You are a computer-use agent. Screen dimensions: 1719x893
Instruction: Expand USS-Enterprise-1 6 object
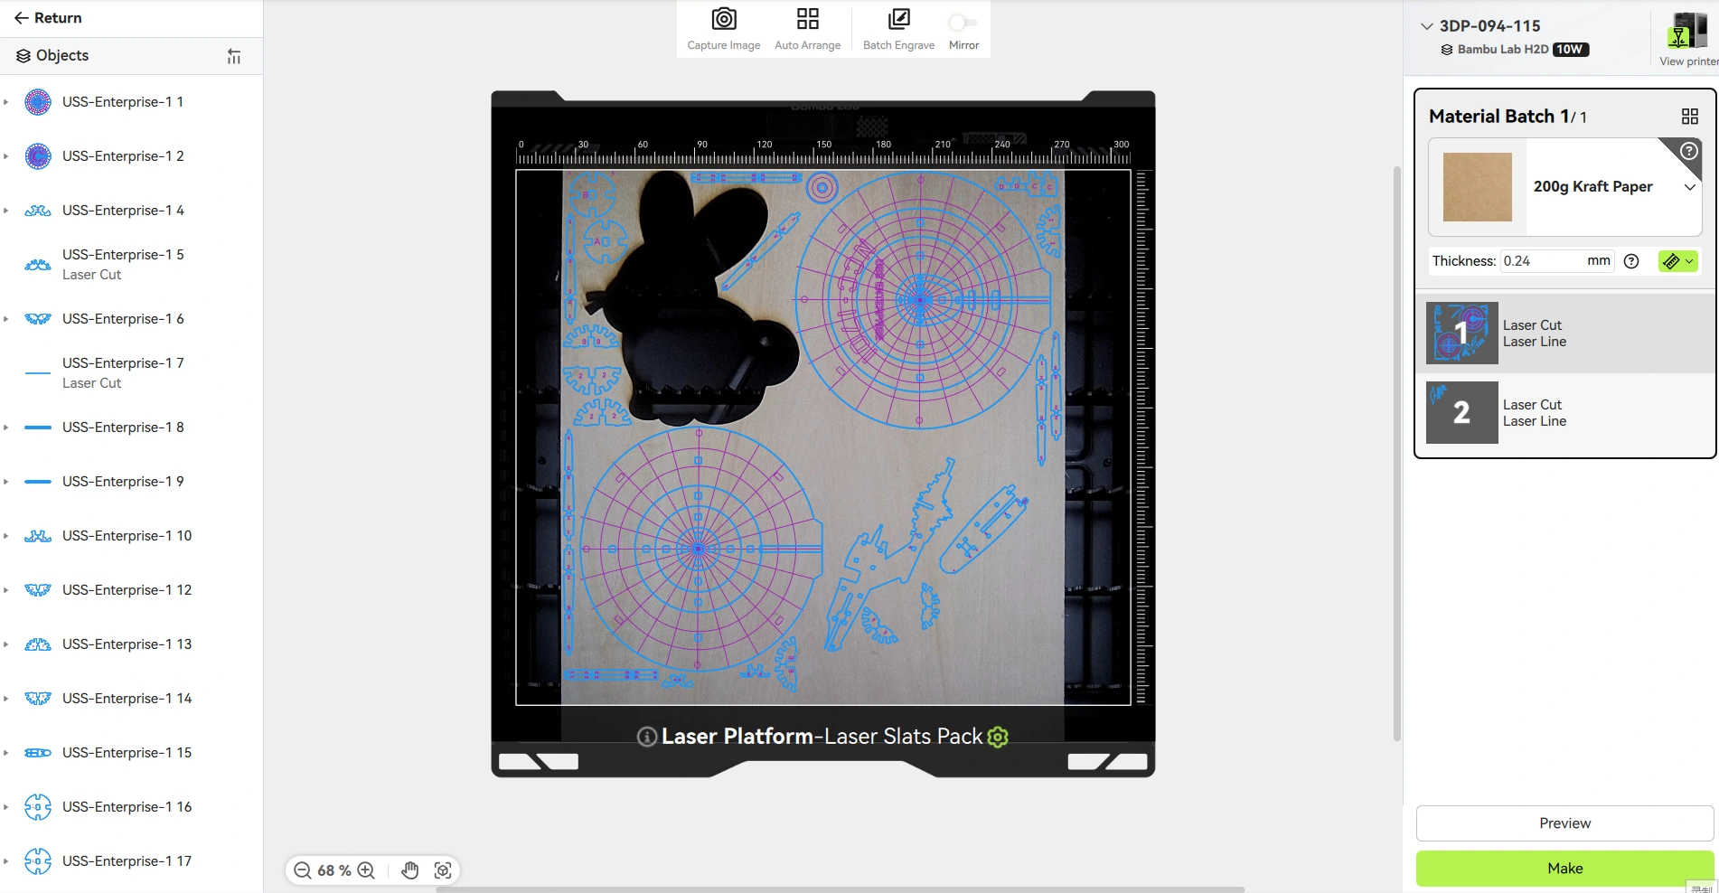click(x=6, y=319)
